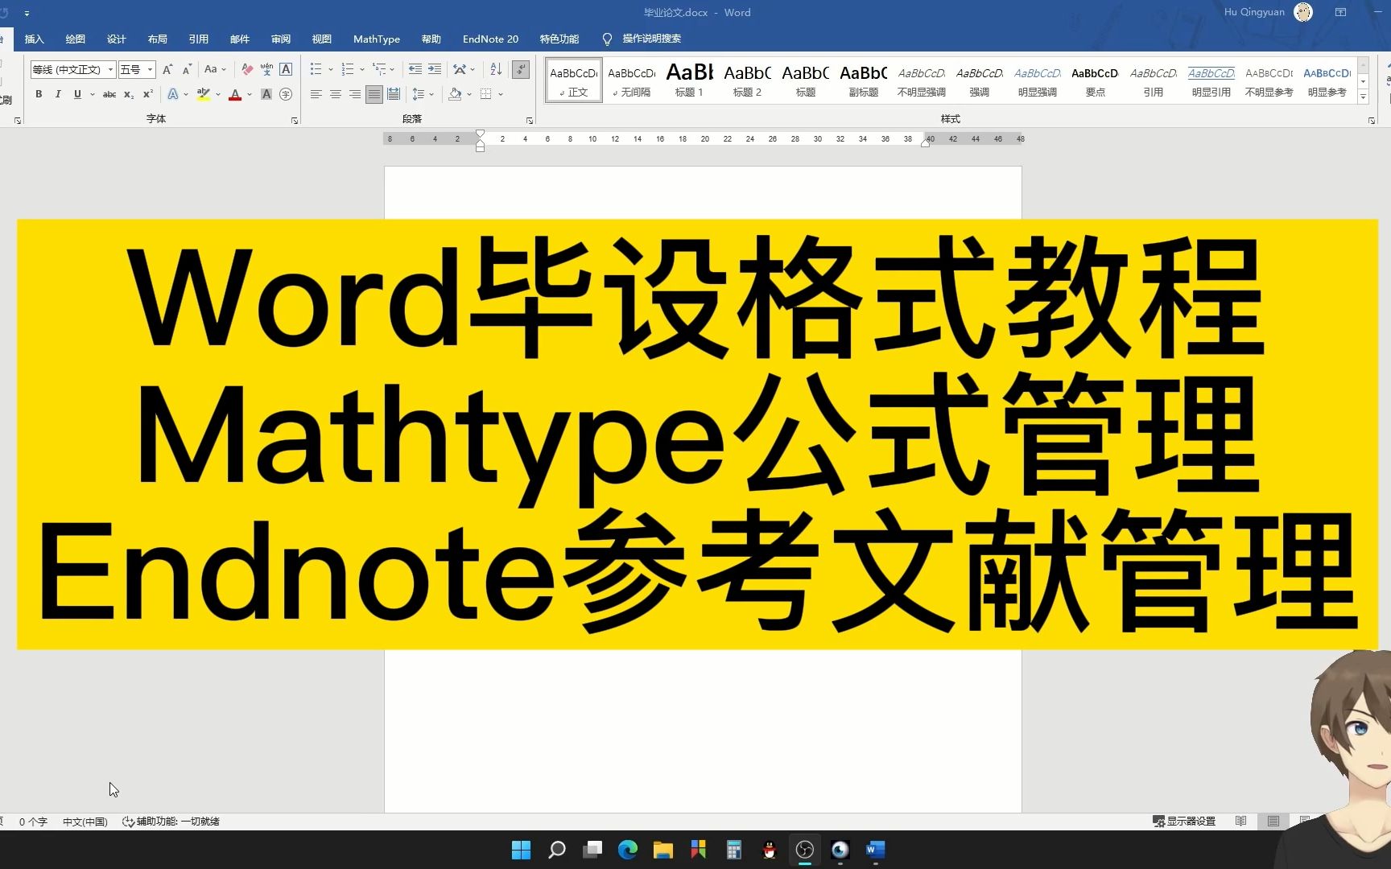Image resolution: width=1391 pixels, height=869 pixels.
Task: Open the Change Case Aa dropdown
Action: click(x=215, y=69)
